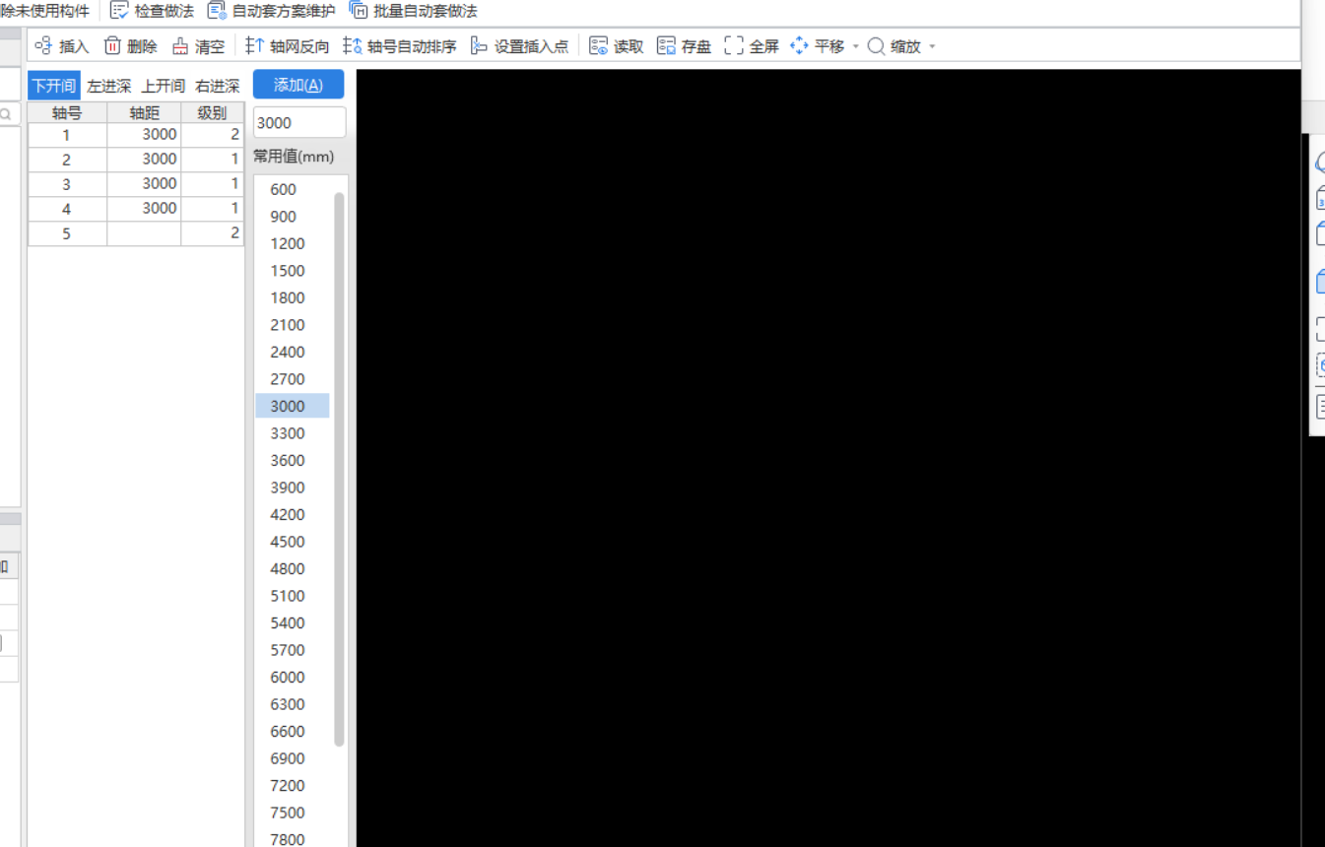Click the 清空 (Clear) icon

coord(180,46)
